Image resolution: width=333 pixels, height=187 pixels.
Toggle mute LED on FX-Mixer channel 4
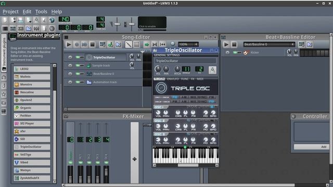coord(106,163)
